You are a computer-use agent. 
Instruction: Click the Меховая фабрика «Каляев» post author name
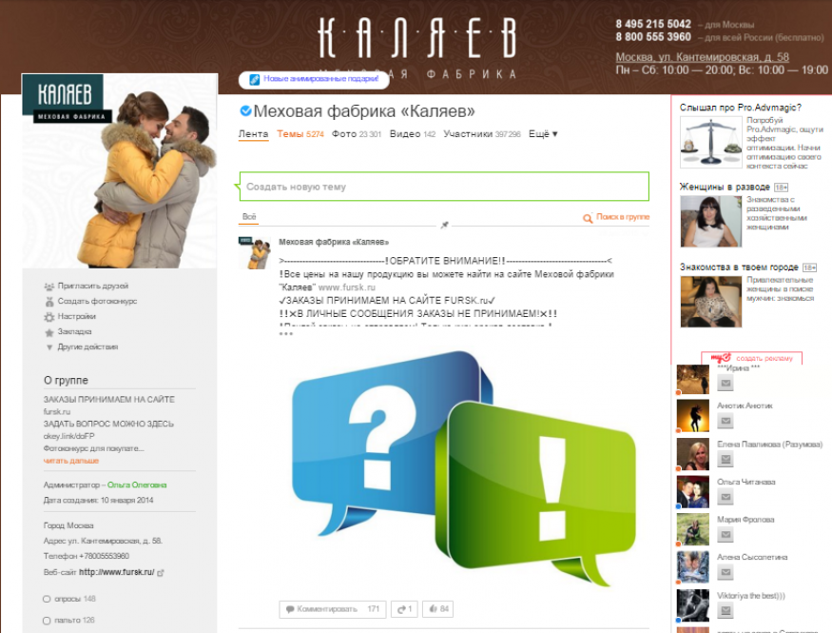pos(334,242)
